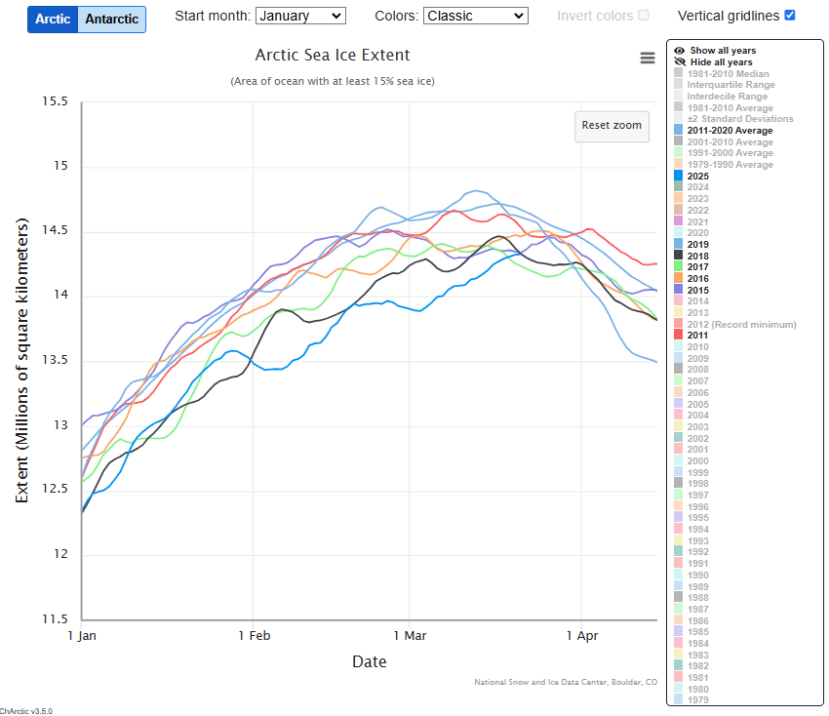Screen dimensions: 829x716
Task: Click the 2018 dark legend color box
Action: pos(678,256)
